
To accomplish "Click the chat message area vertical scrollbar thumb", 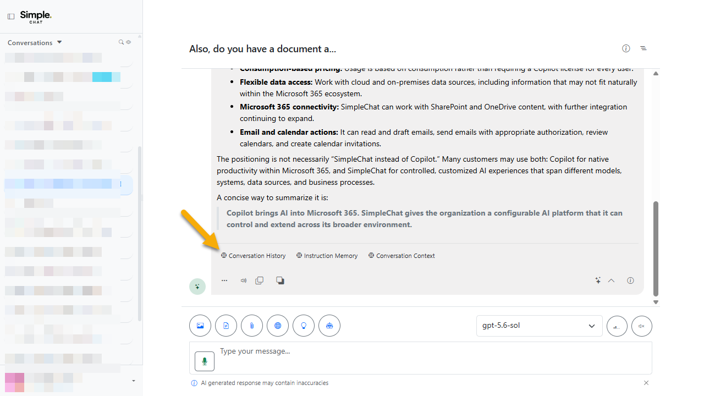I will (x=656, y=249).
